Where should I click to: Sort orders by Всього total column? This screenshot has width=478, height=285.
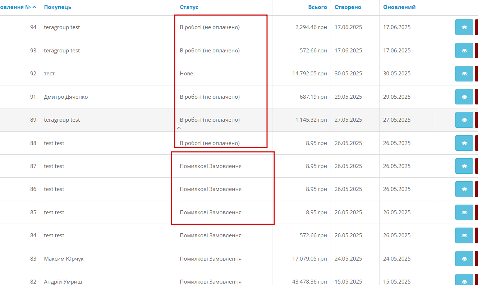(x=318, y=7)
